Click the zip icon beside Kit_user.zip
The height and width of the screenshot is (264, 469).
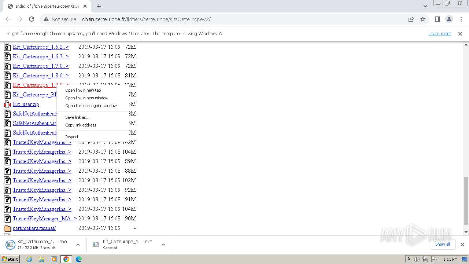pos(7,104)
